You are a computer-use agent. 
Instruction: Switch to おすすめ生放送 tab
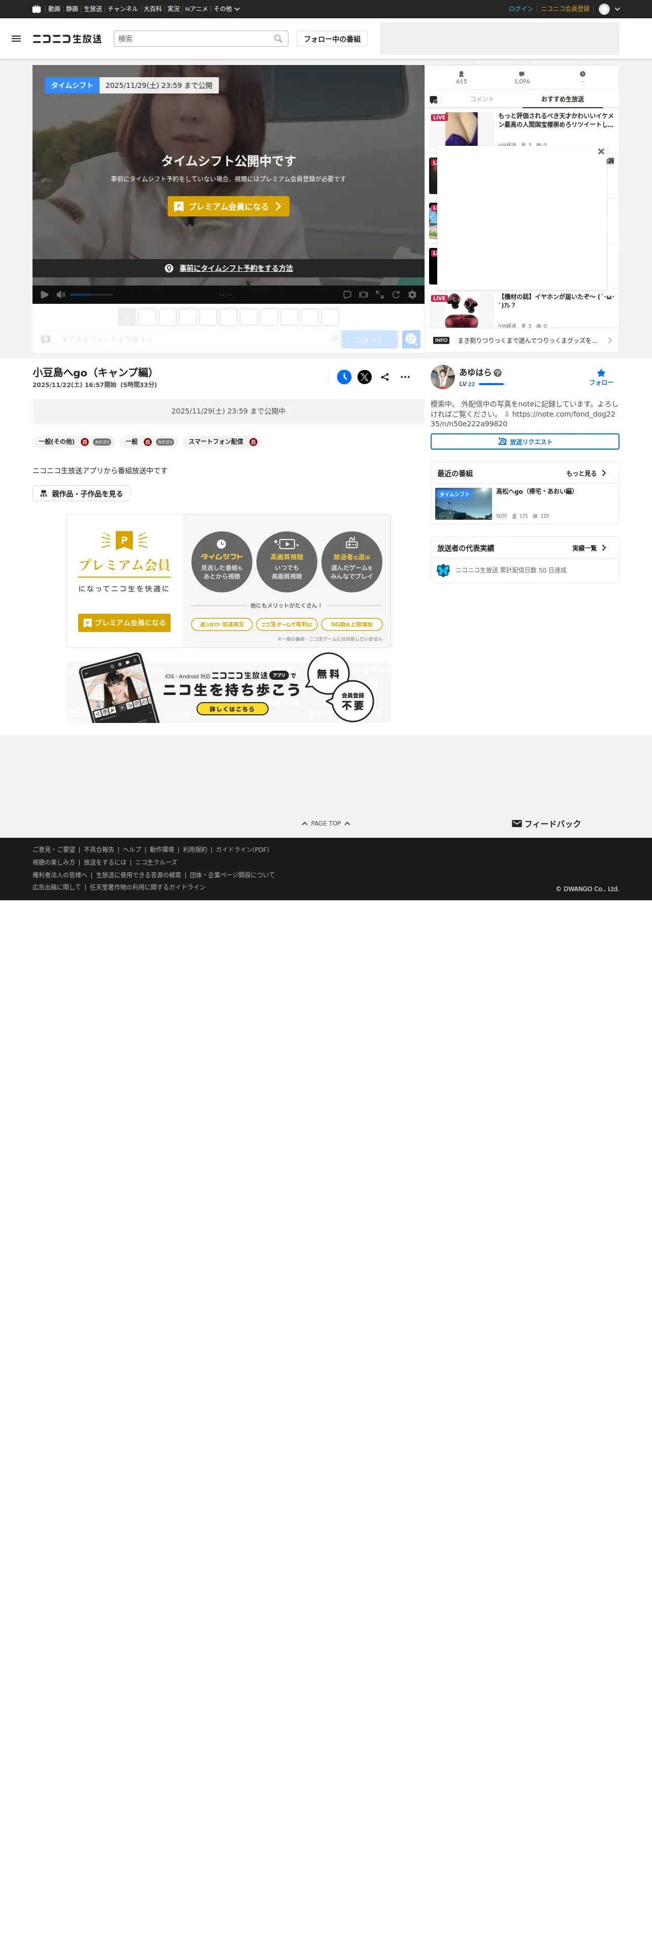563,100
